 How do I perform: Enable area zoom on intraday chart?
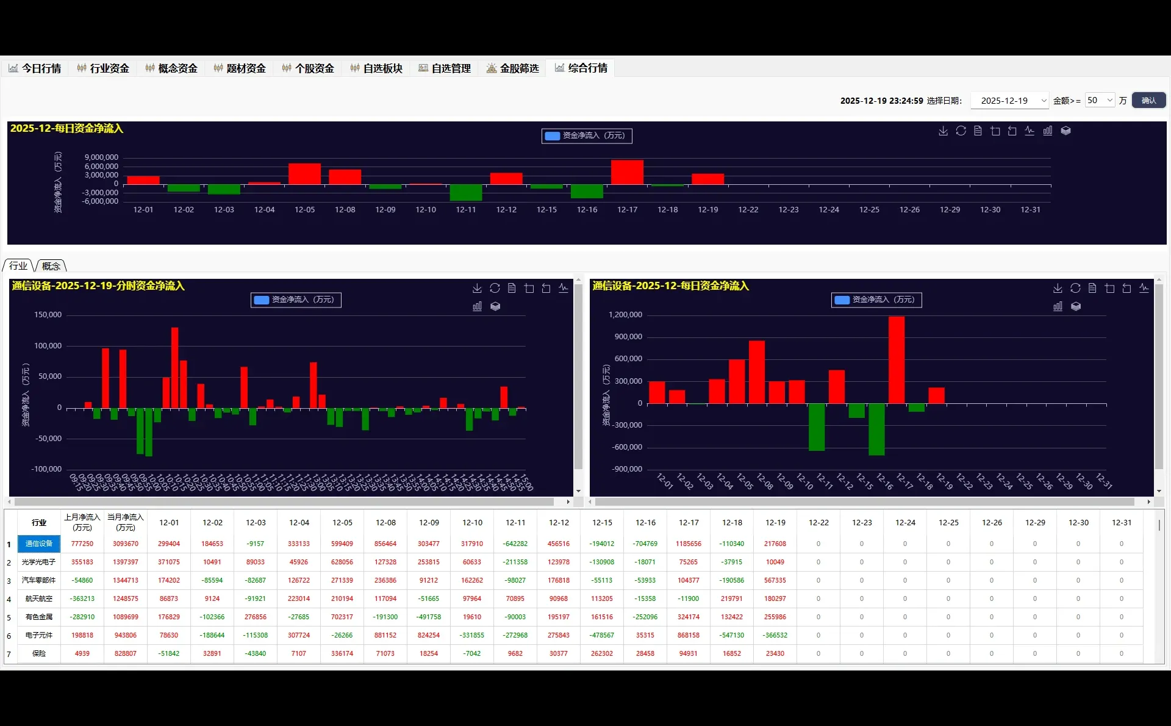(529, 289)
